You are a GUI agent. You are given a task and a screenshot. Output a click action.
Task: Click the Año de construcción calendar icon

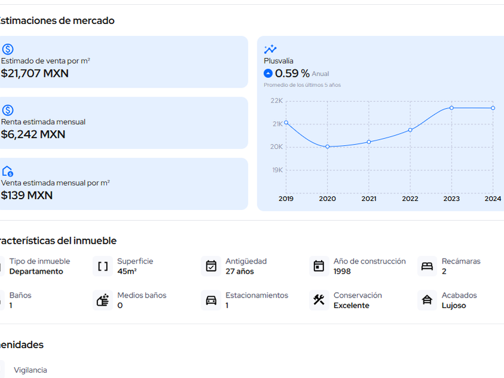(319, 266)
